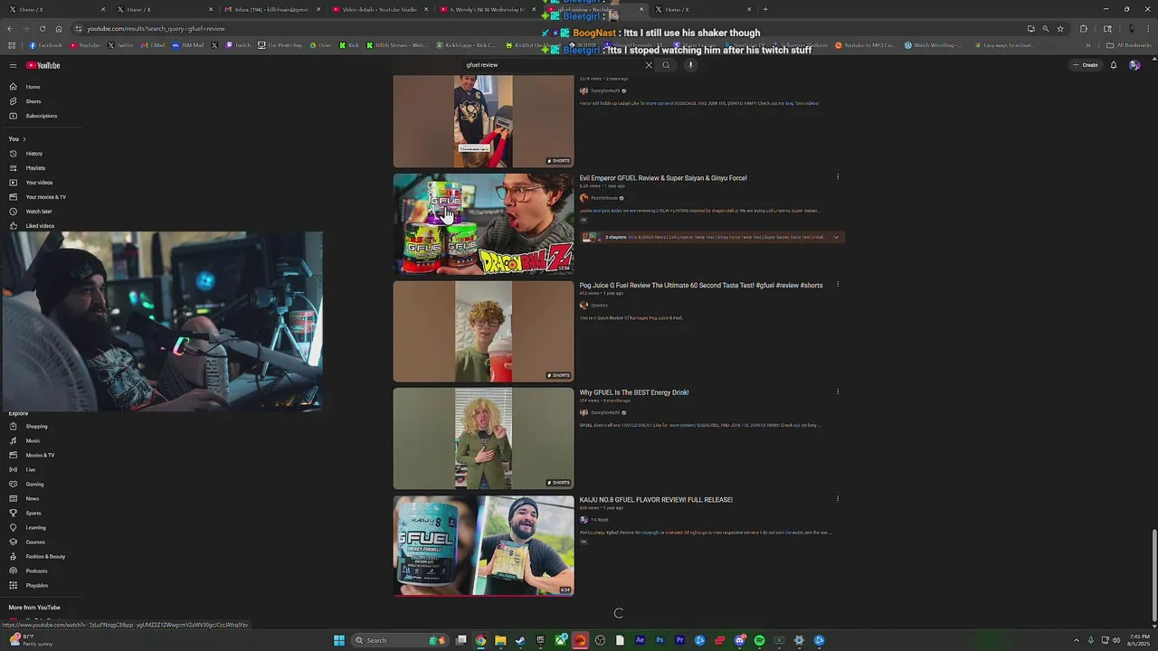Open Fashion & Beauty under Explore
This screenshot has width=1158, height=651.
(45, 556)
